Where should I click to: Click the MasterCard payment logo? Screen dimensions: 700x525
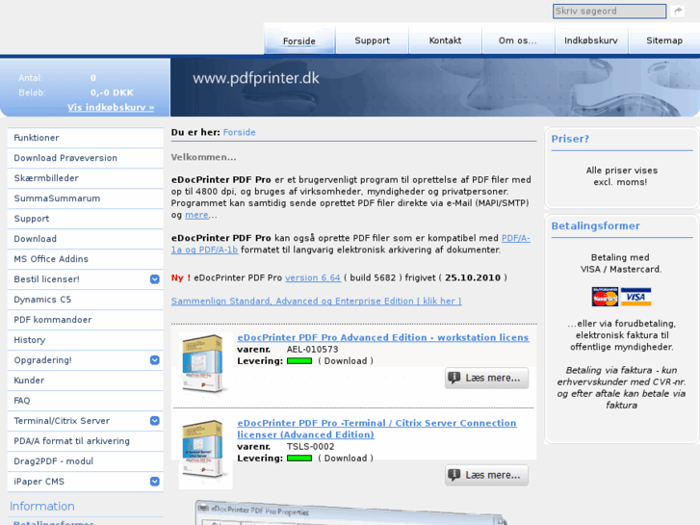605,297
